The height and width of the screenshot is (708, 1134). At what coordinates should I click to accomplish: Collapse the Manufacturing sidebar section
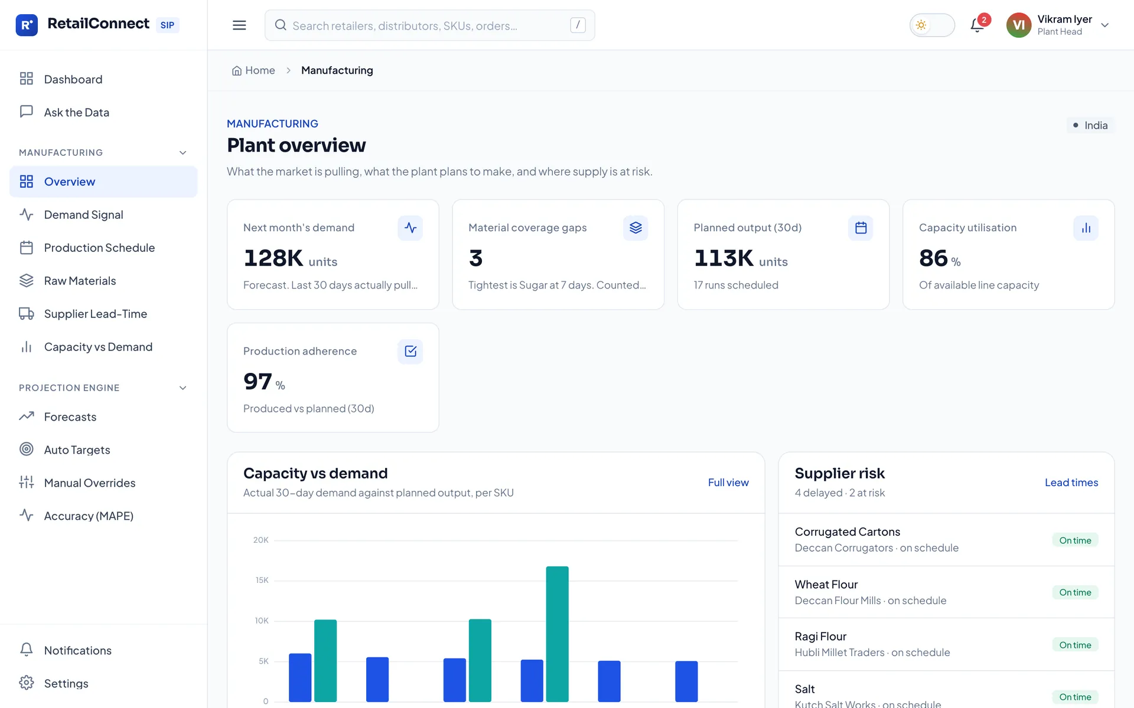[183, 153]
